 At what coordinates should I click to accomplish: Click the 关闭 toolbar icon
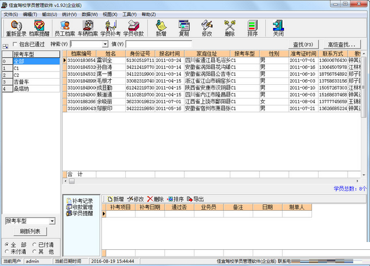(x=278, y=28)
